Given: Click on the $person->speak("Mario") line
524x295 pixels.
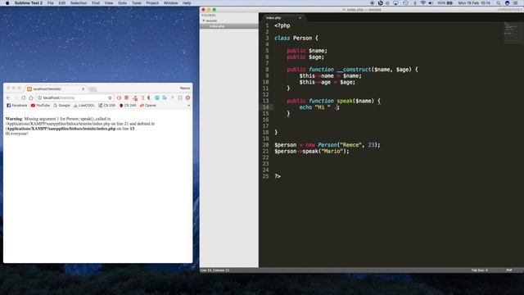Looking at the screenshot, I should (x=312, y=151).
